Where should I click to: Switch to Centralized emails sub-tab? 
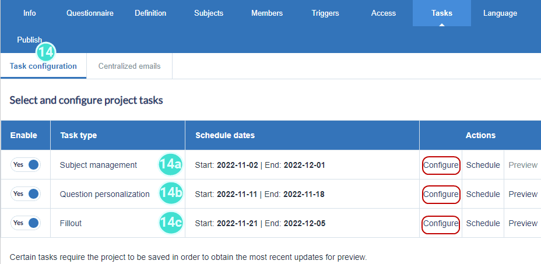click(x=129, y=66)
